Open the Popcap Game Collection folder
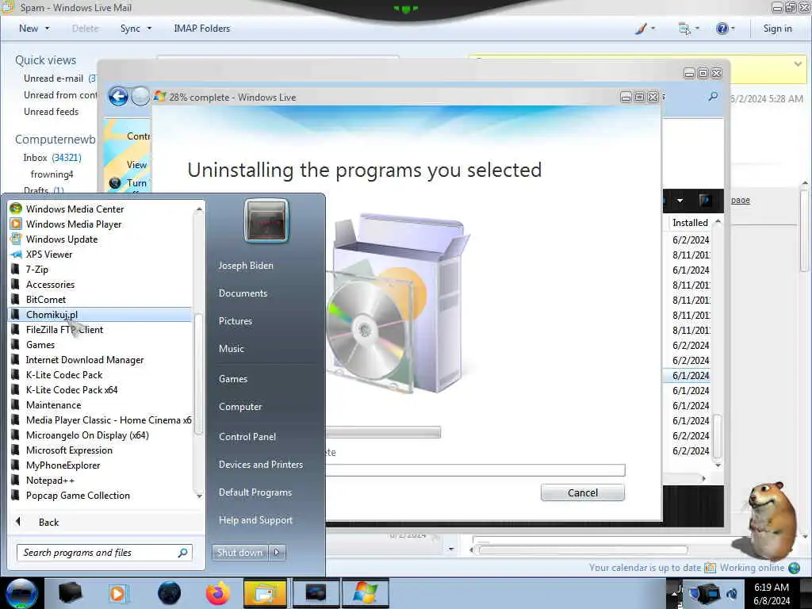This screenshot has height=609, width=812. coord(78,496)
